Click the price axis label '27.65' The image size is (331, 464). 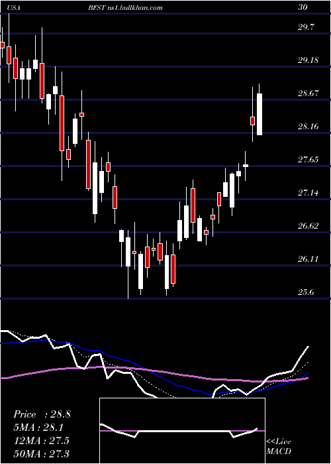click(308, 160)
